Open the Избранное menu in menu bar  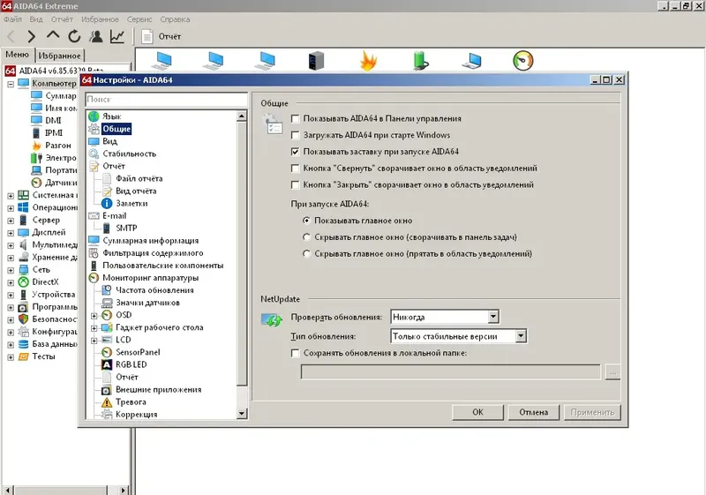tap(100, 19)
